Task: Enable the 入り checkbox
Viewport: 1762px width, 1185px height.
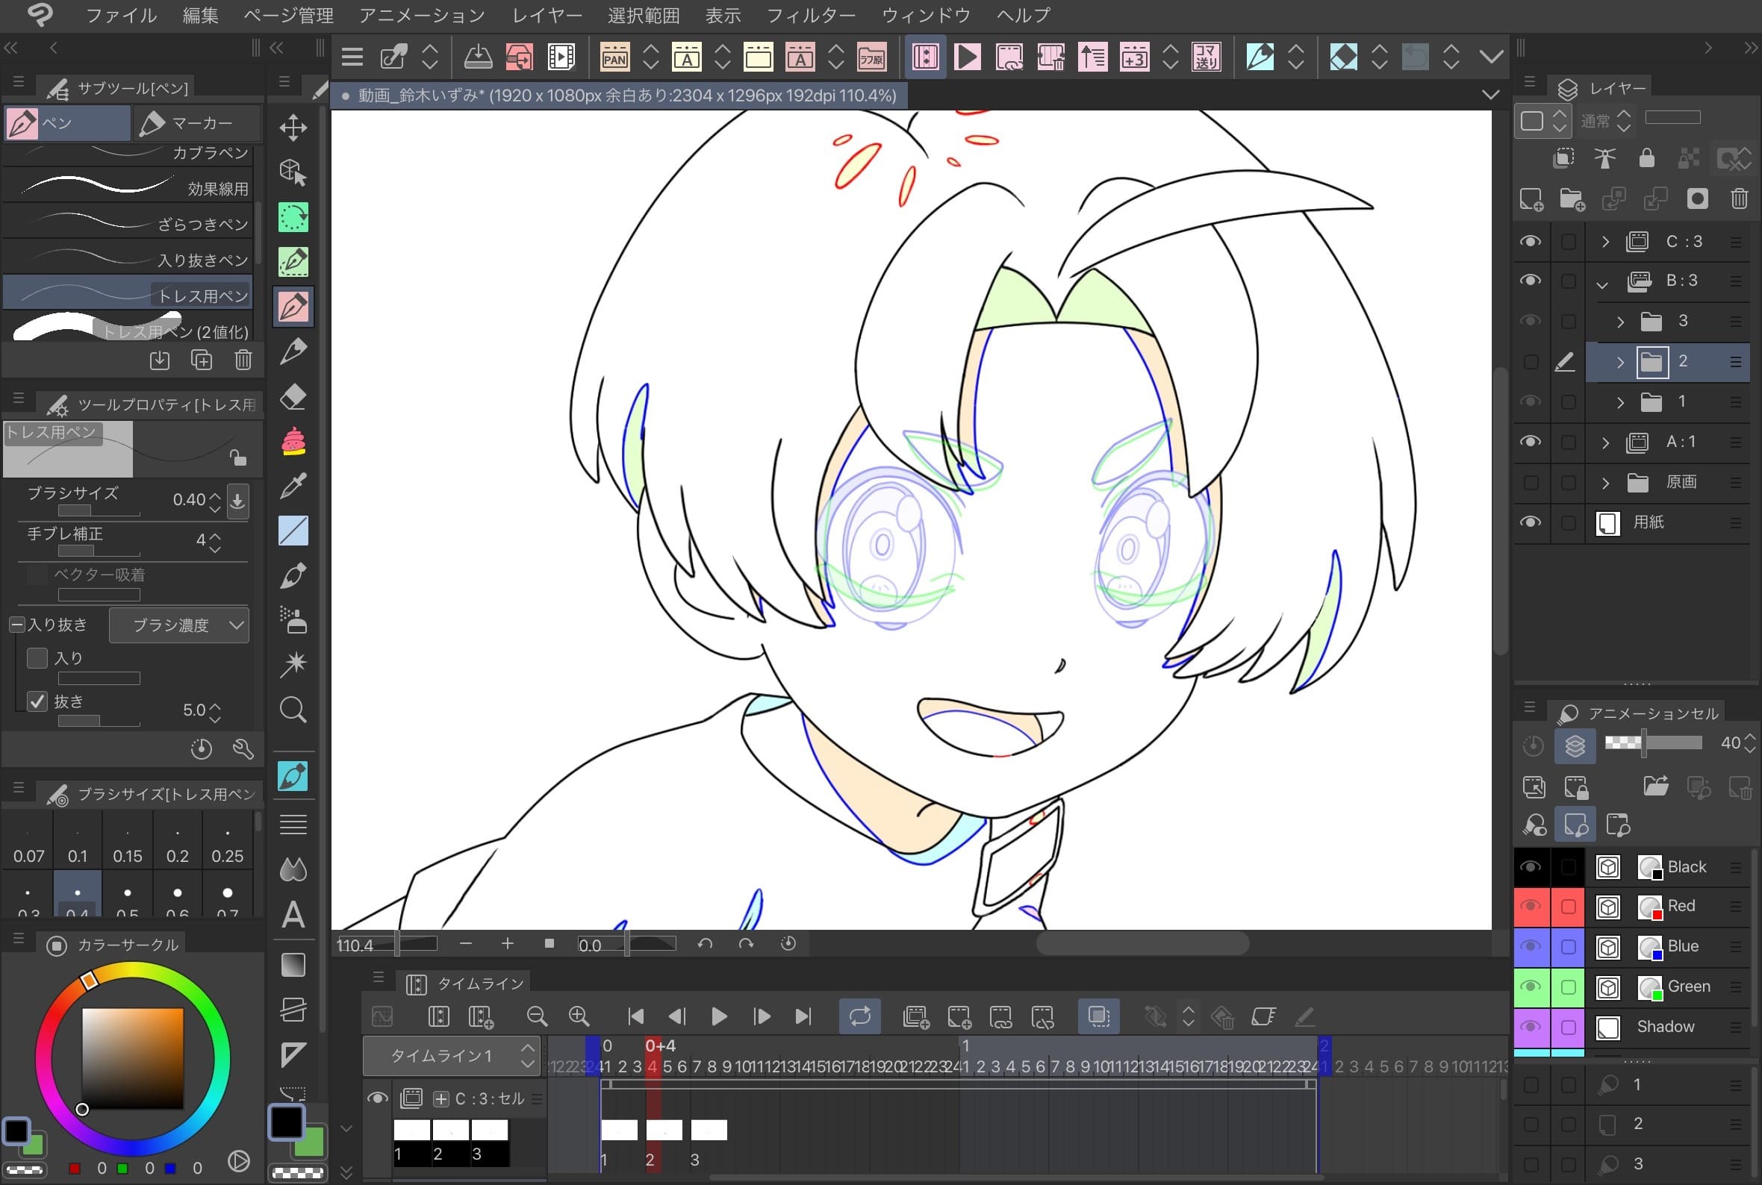Action: pyautogui.click(x=37, y=657)
